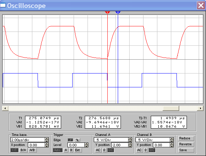Image resolution: width=206 pixels, height=156 pixels.
Task: Click the blue cursor 2 marker
Action: (x=118, y=12)
